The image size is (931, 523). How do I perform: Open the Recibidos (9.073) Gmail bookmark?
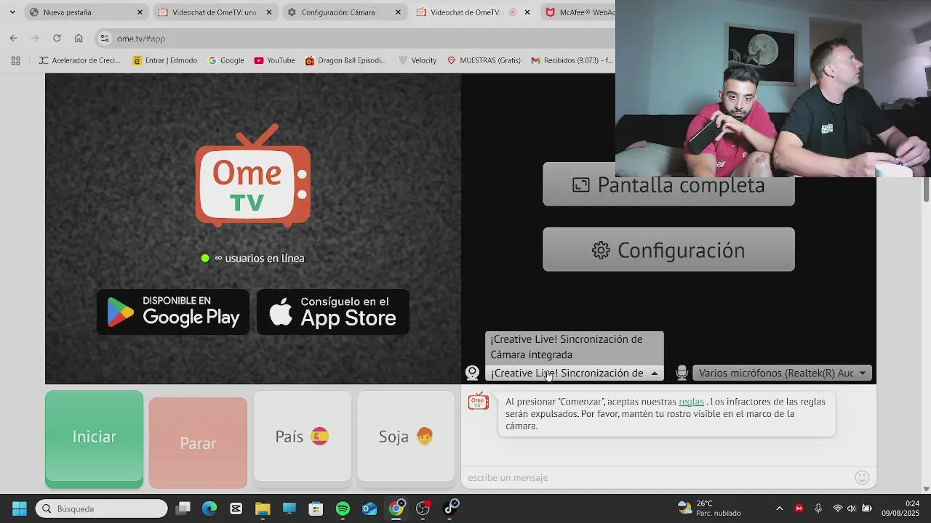pyautogui.click(x=572, y=60)
